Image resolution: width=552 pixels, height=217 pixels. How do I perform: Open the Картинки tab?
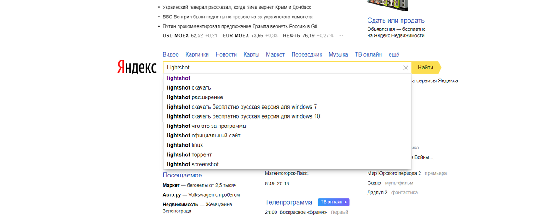[x=197, y=54]
